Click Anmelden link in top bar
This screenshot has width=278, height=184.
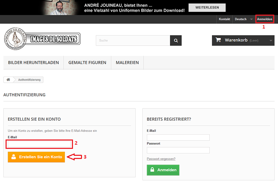point(264,19)
